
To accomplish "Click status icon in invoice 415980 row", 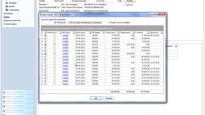I will [x=45, y=38].
